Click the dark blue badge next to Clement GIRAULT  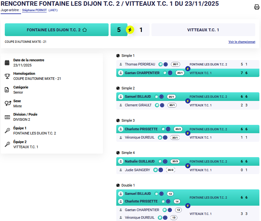tap(162, 105)
